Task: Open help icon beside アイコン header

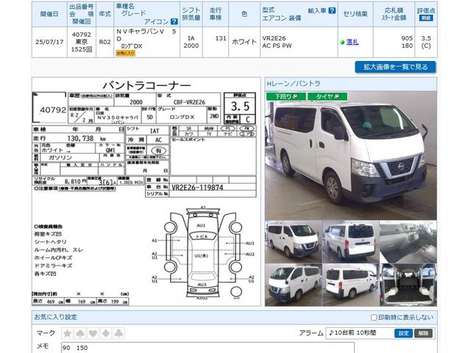Action: (174, 21)
